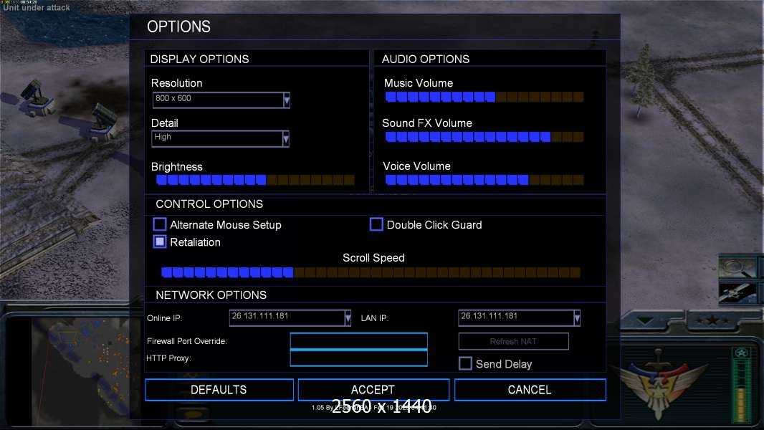Viewport: 764px width, 430px height.
Task: Click the CANCEL button
Action: (530, 390)
